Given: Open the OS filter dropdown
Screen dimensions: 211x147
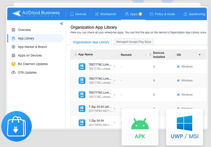Looking at the screenshot, I should click(x=199, y=55).
